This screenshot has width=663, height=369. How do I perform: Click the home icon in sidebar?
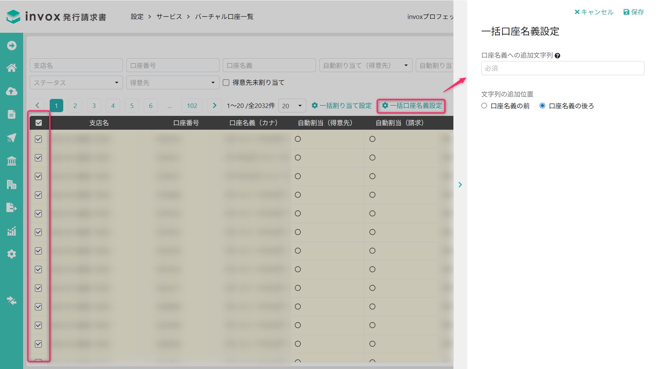tap(11, 68)
